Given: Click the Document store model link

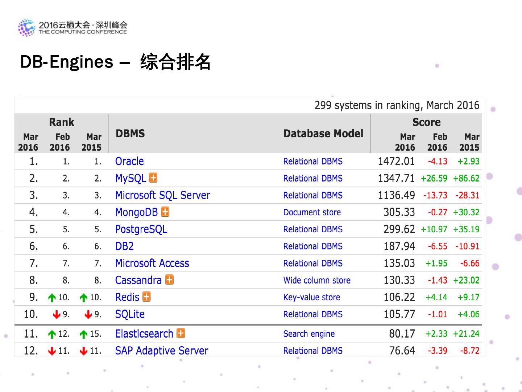Looking at the screenshot, I should (312, 212).
